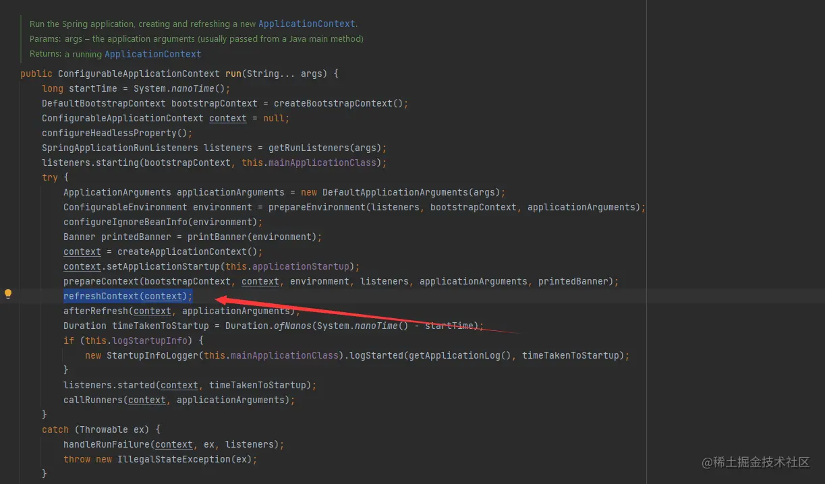Click the IllegalStateException constructor
Image resolution: width=825 pixels, height=484 pixels.
point(174,459)
